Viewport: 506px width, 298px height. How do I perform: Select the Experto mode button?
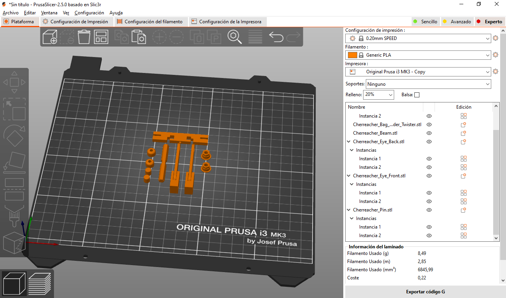point(490,22)
